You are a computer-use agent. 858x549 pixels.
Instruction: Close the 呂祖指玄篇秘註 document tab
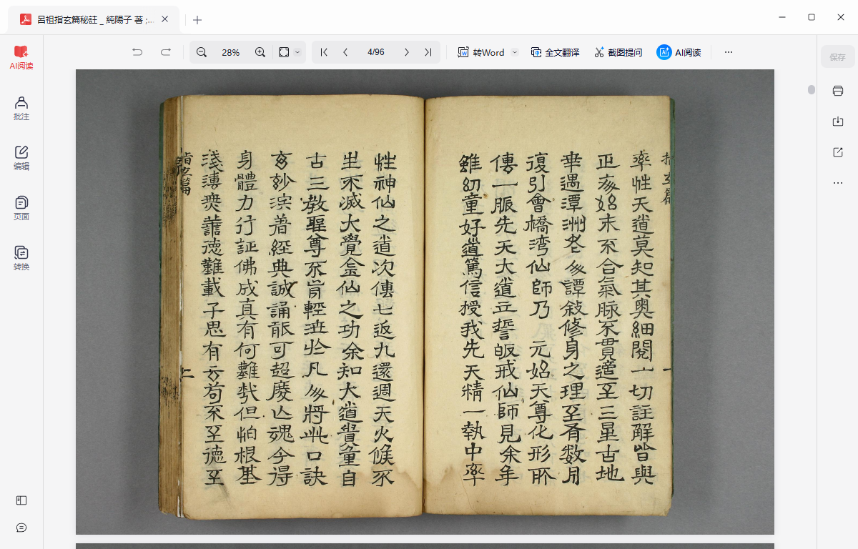(165, 20)
